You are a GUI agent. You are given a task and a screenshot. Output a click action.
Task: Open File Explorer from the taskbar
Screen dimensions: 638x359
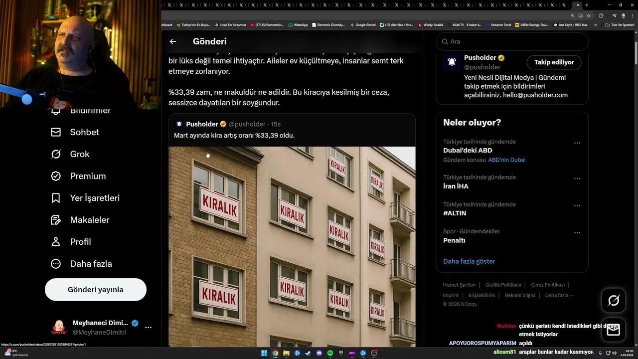[x=286, y=353]
